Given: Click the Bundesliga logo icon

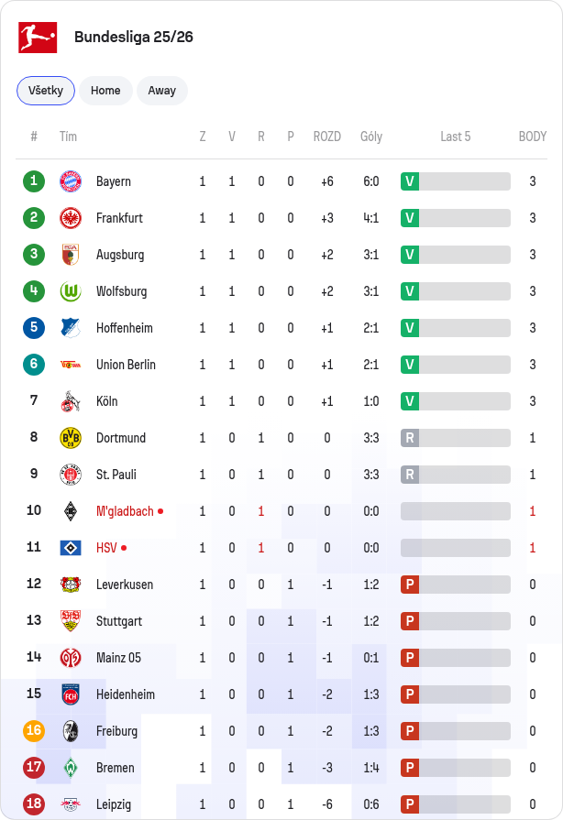Looking at the screenshot, I should pos(38,38).
